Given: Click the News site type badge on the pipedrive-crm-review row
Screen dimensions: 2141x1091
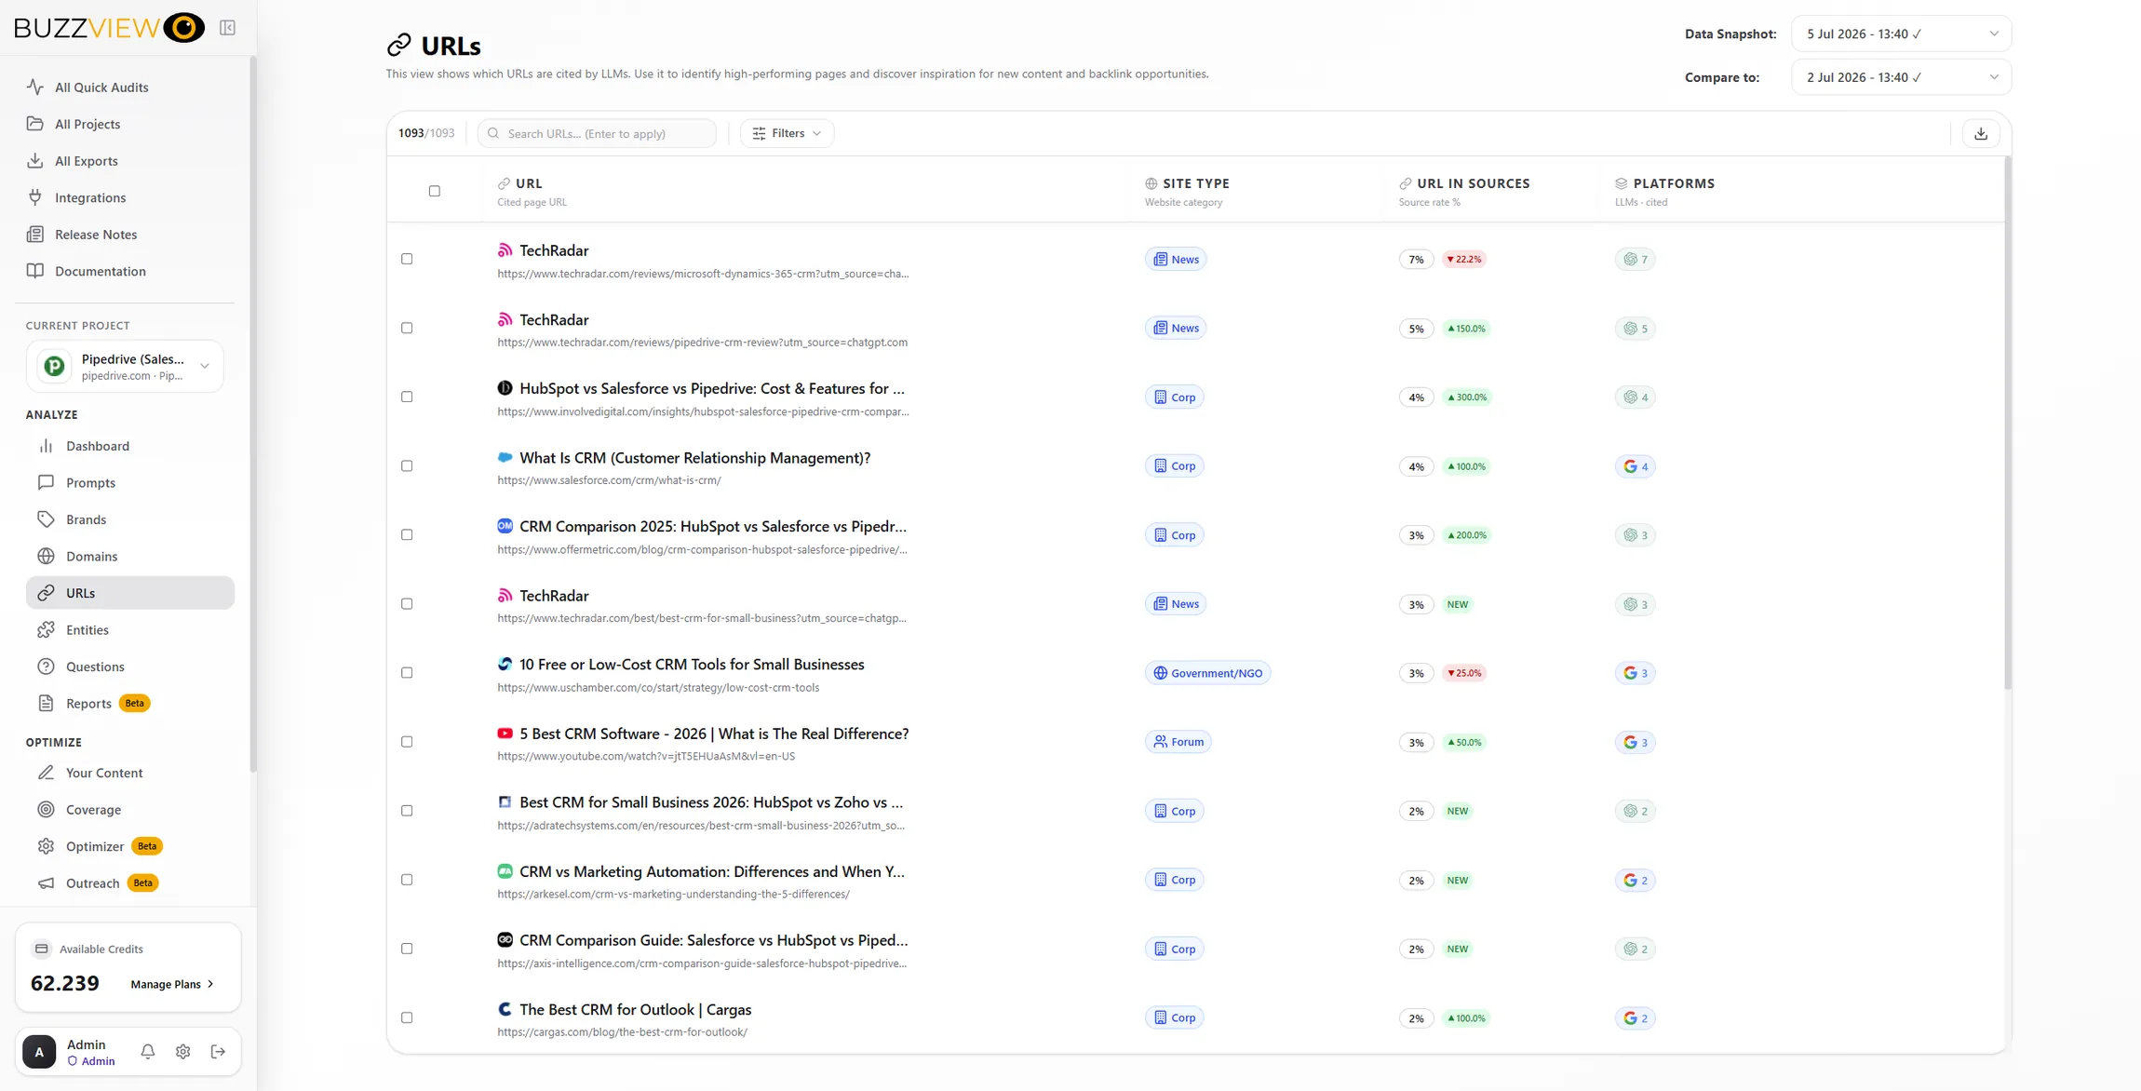Looking at the screenshot, I should [x=1176, y=328].
